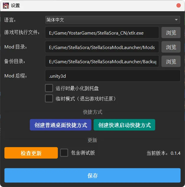Click 浏览 next to Mod 目录
Viewport: 185px width, 187px height.
coord(171,47)
